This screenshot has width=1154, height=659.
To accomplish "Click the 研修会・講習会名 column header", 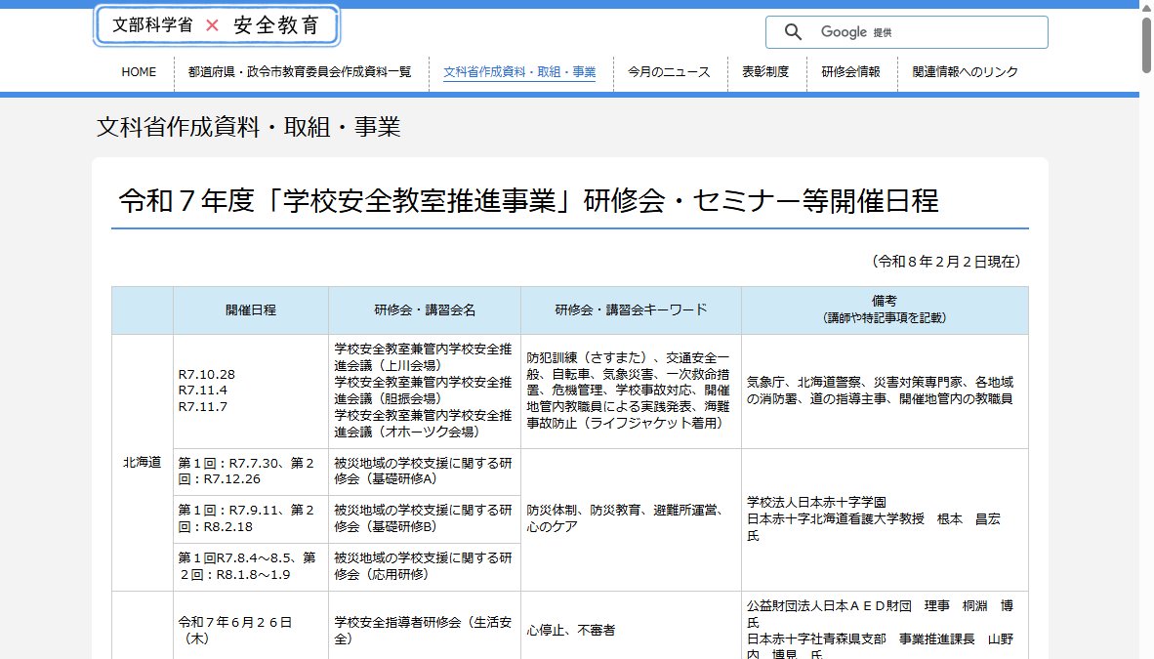I will pos(425,310).
